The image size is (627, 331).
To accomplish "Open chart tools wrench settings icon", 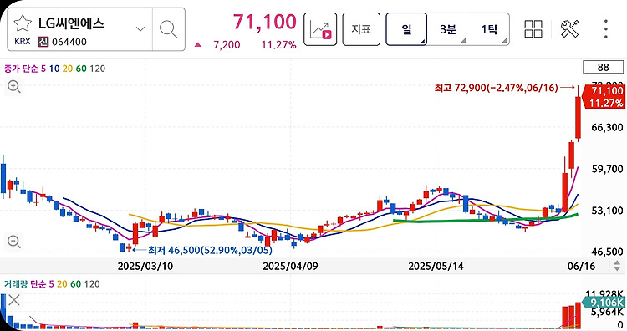I will 570,29.
